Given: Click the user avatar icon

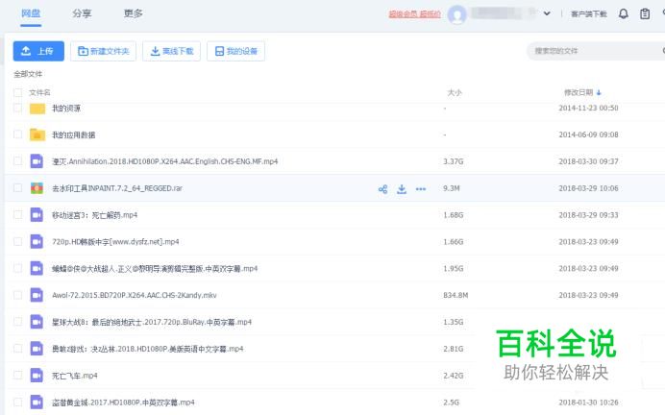Looking at the screenshot, I should [457, 14].
